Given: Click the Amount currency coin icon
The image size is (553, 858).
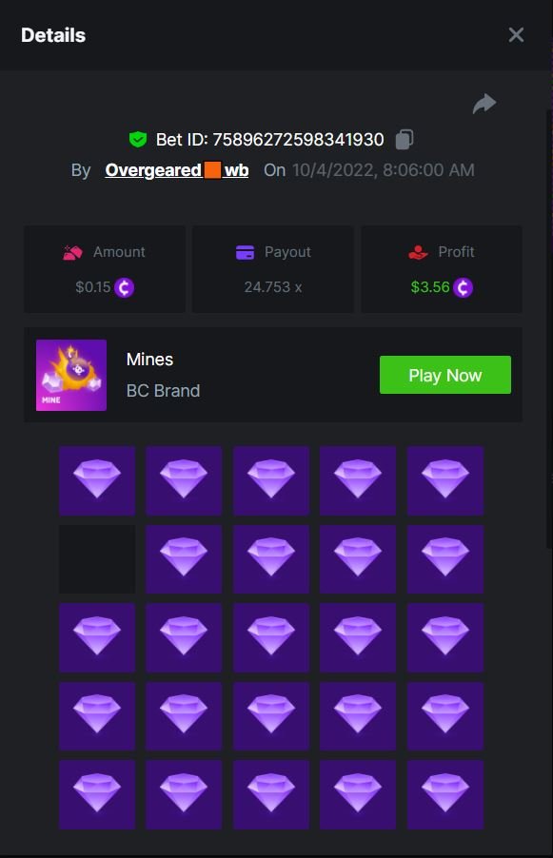Looking at the screenshot, I should point(125,287).
